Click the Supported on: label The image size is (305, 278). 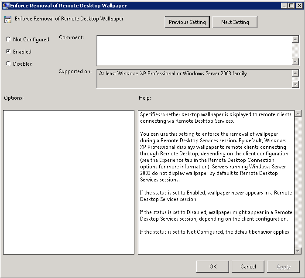75,71
